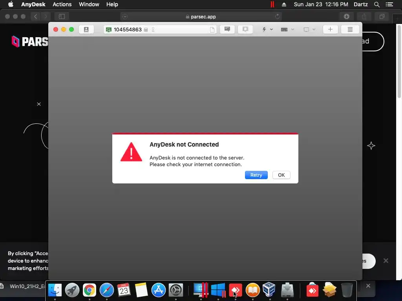
Task: Click the open-box package icon in the Dock
Action: click(x=329, y=290)
